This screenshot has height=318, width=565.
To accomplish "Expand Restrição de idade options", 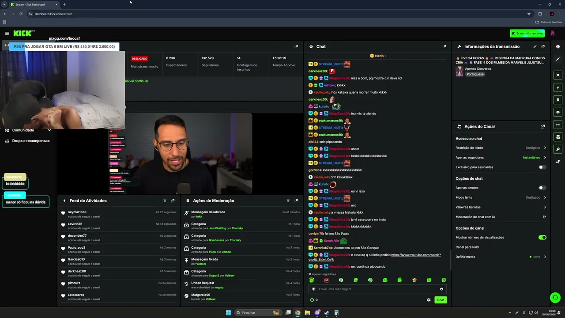I will point(545,148).
